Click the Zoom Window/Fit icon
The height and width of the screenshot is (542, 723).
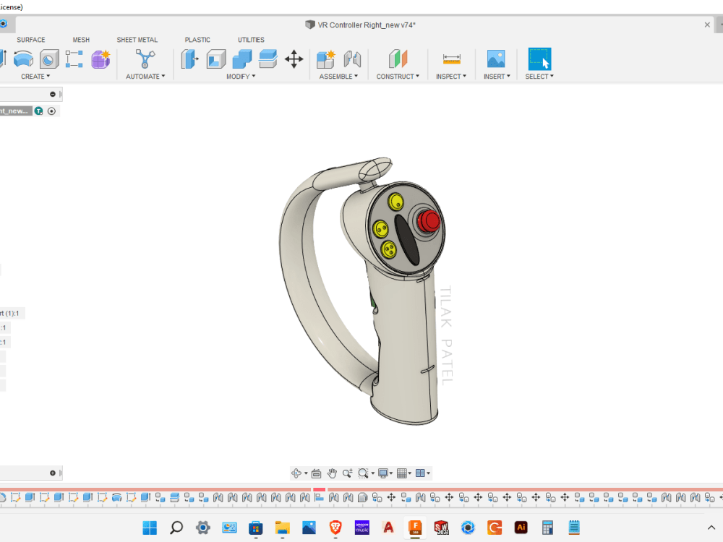(x=364, y=473)
